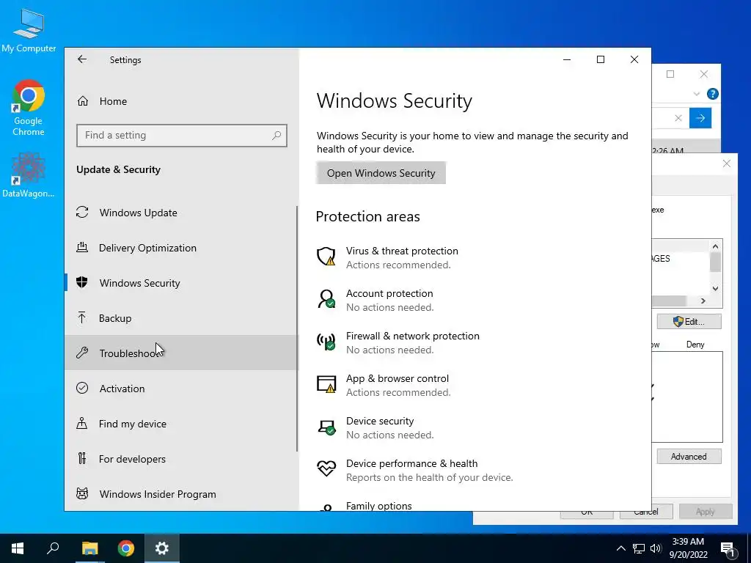
Task: Clear the search box in the background window
Action: pyautogui.click(x=678, y=118)
